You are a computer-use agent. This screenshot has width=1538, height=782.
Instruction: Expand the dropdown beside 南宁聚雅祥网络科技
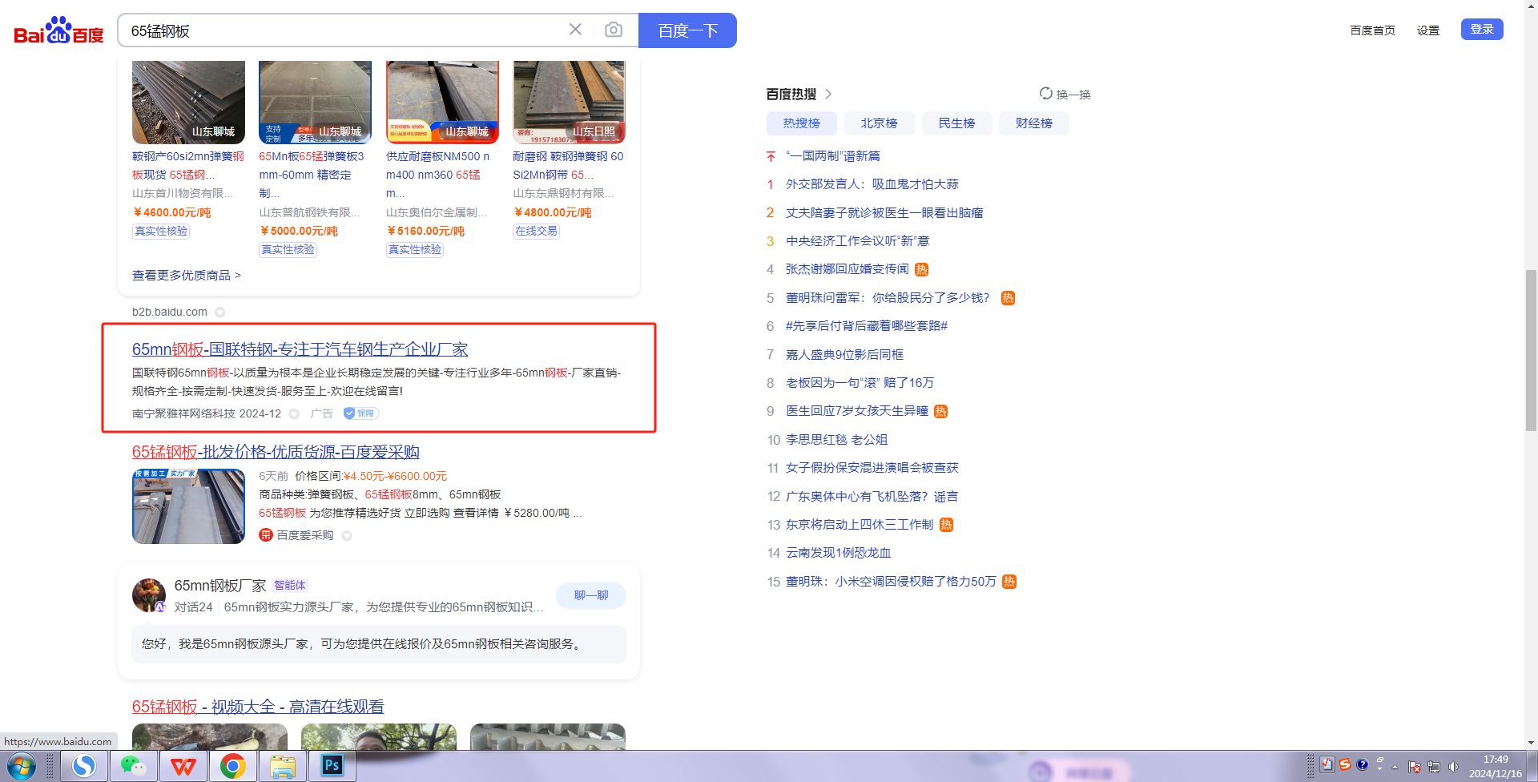point(294,414)
